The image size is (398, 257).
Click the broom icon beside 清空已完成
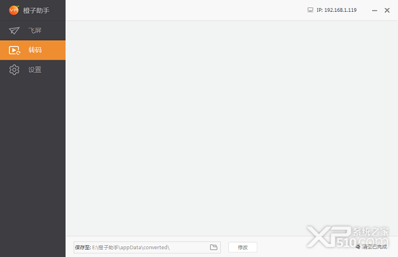pyautogui.click(x=358, y=246)
